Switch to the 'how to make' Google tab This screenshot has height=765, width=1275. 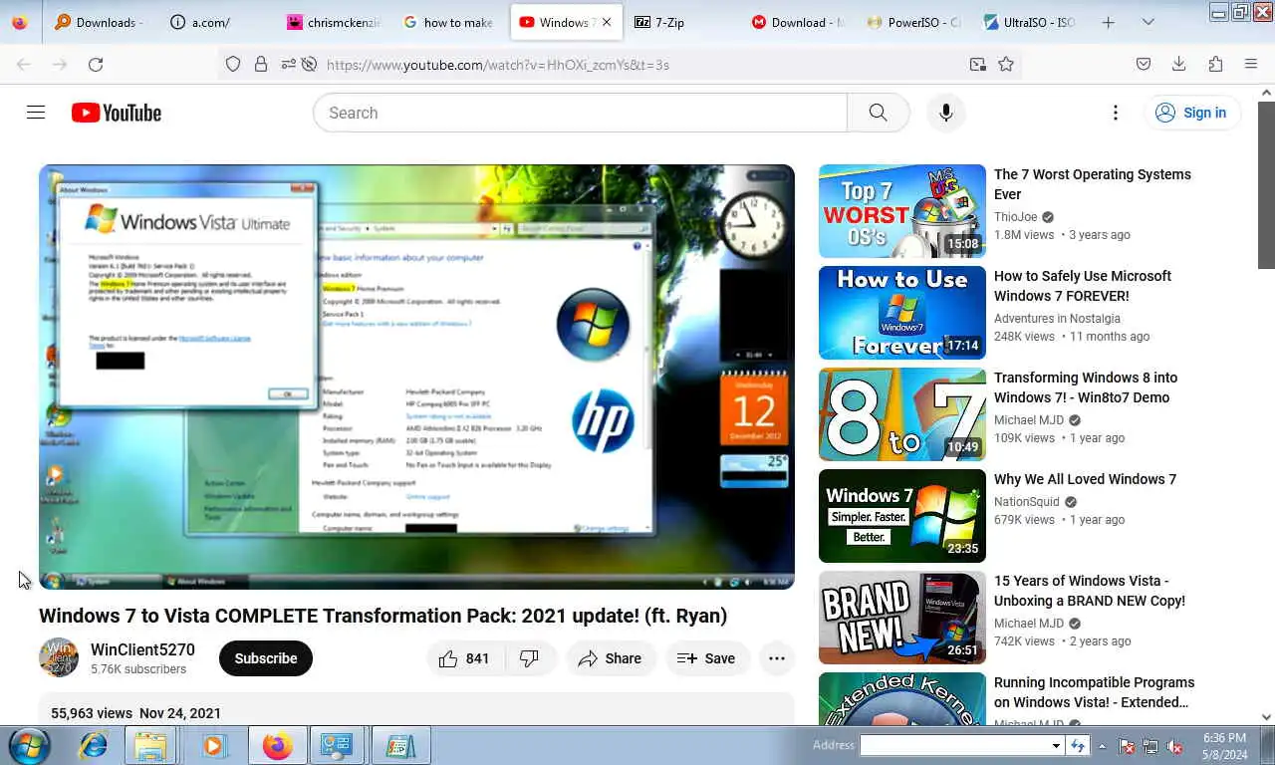point(449,22)
